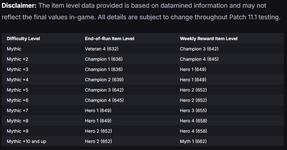Click the Mythic +3 cell
The image size is (287, 150).
(17, 69)
